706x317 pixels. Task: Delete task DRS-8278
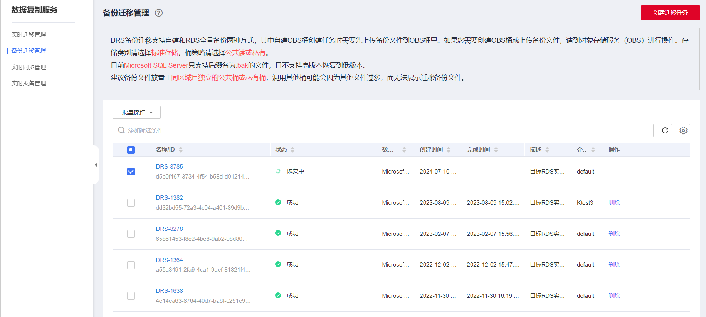click(x=614, y=234)
